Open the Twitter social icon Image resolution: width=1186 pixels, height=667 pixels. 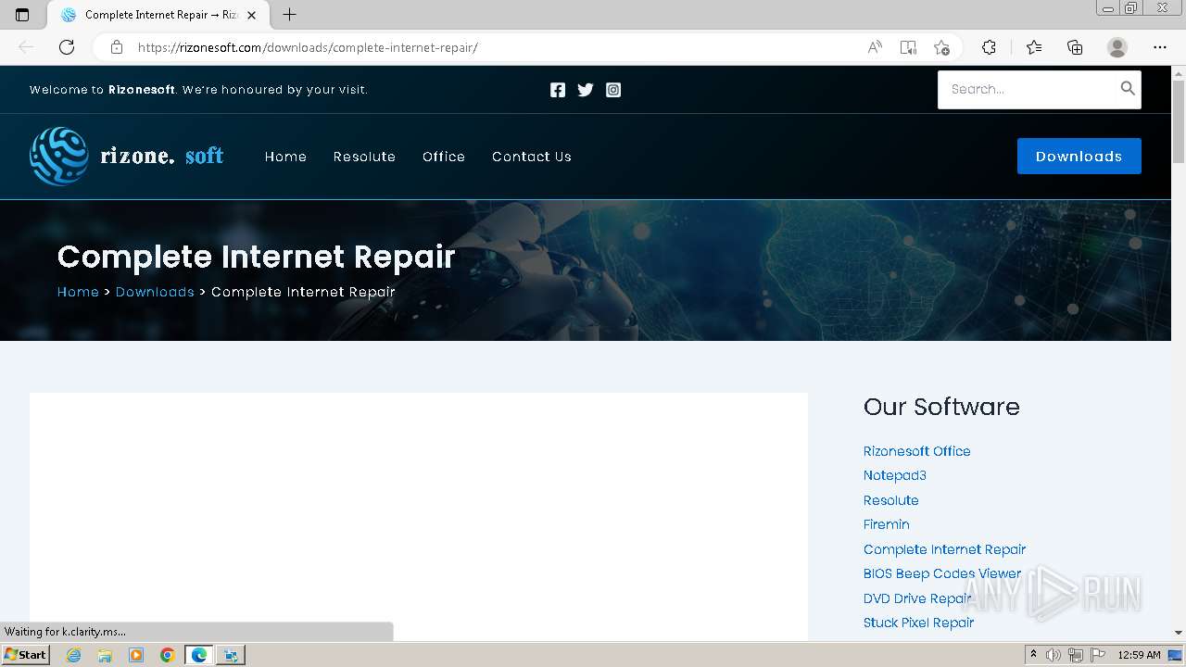(586, 90)
